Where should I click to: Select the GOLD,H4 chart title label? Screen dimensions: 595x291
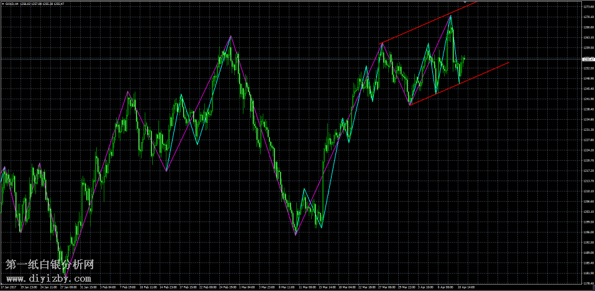click(x=12, y=4)
